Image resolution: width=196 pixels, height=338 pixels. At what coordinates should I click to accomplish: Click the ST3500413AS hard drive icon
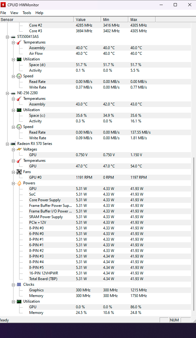(13, 37)
